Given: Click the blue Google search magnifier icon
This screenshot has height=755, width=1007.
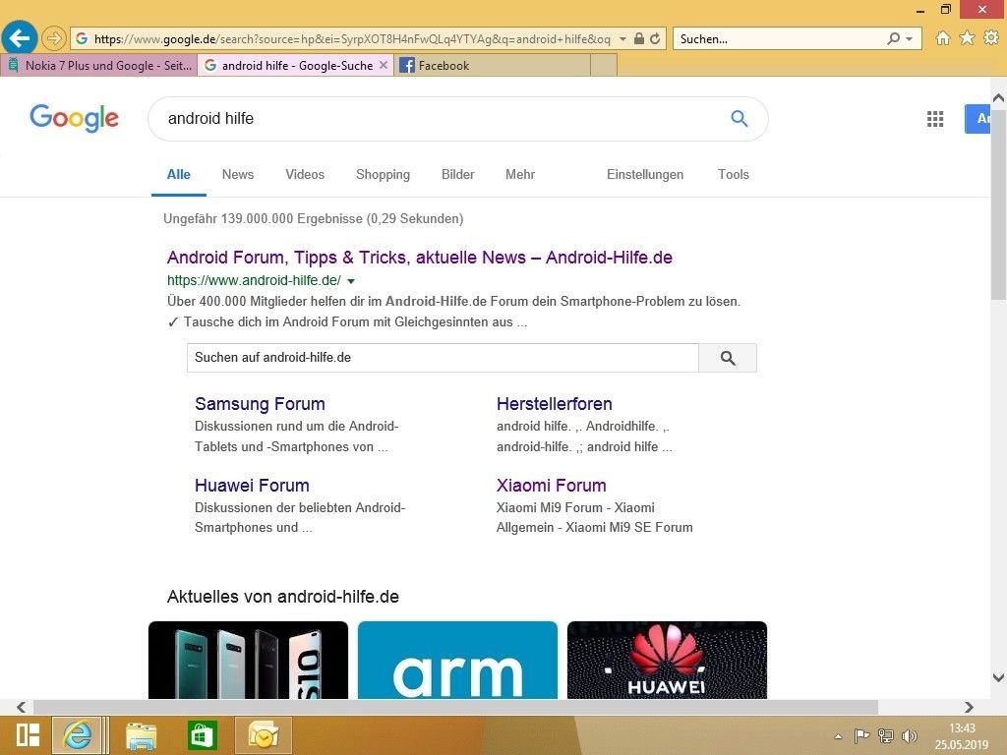Looking at the screenshot, I should (x=740, y=118).
